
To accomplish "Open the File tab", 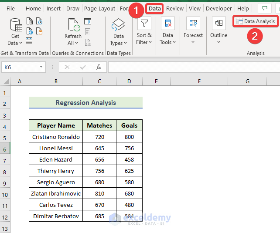I will click(x=10, y=8).
